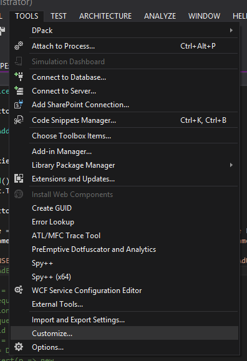Screen dimensions: 247x361
Task: Open the ARCHITECTURE menu
Action: point(105,16)
